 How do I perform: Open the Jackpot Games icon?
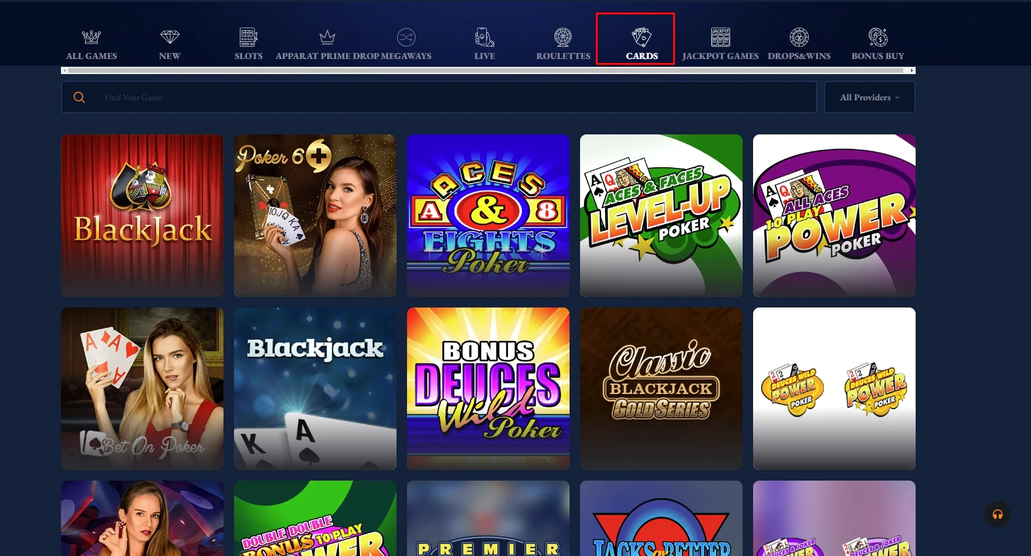720,37
